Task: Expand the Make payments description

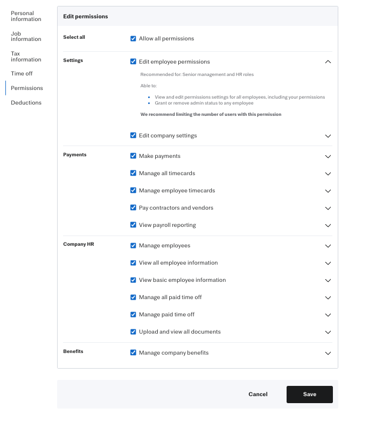Action: (328, 156)
